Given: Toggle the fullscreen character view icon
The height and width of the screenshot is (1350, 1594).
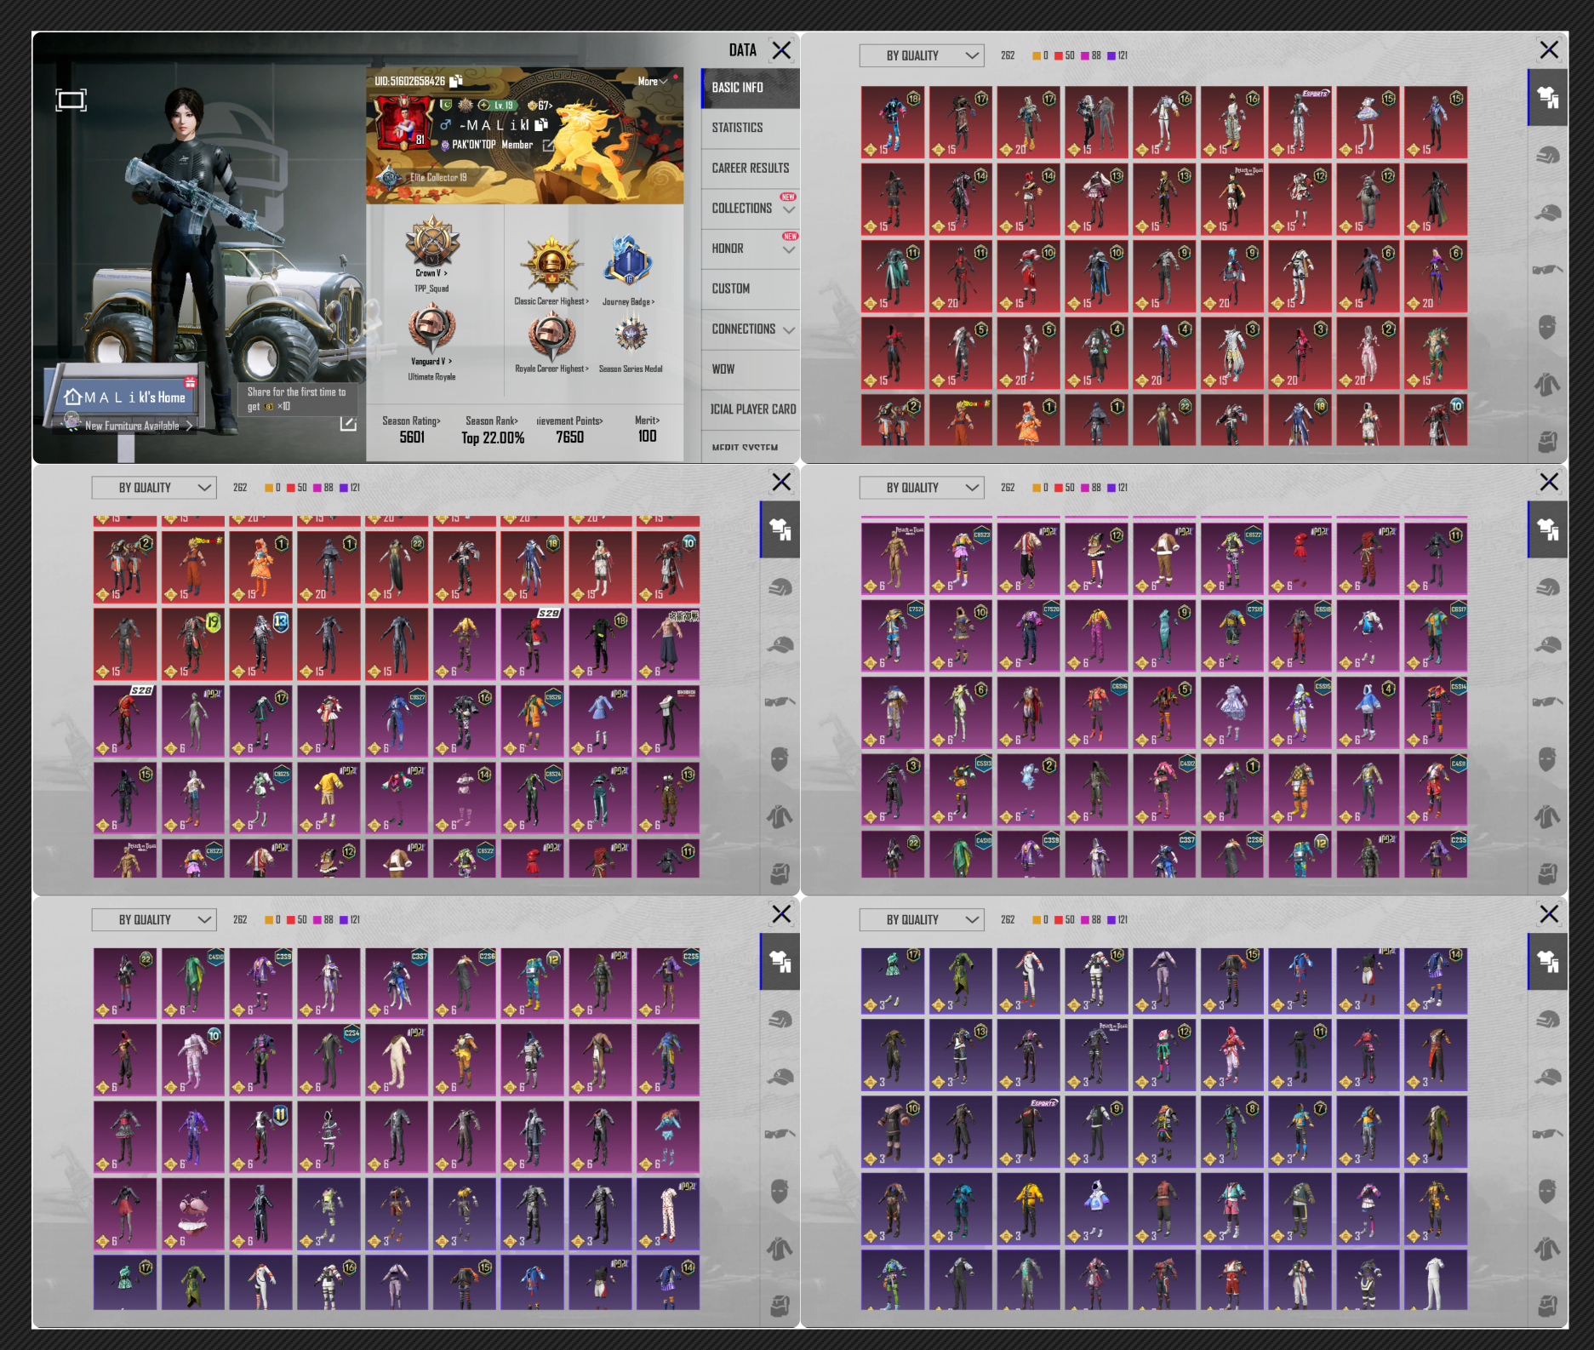Looking at the screenshot, I should click(71, 100).
